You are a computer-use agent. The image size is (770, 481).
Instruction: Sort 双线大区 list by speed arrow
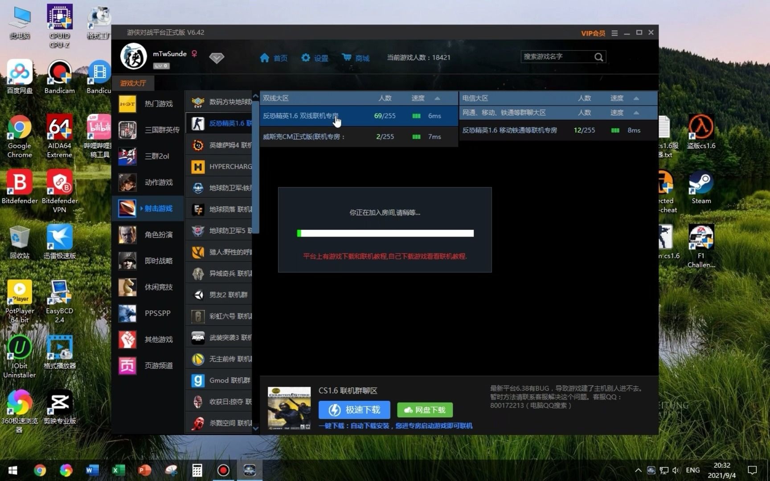[437, 98]
